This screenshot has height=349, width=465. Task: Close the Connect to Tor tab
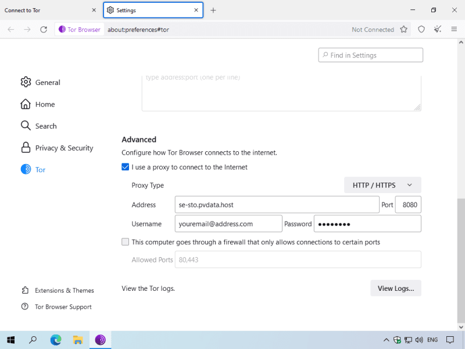(x=94, y=10)
